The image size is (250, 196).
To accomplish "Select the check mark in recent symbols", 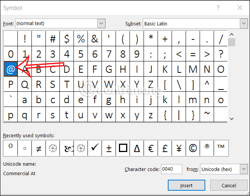I will tap(95, 148).
